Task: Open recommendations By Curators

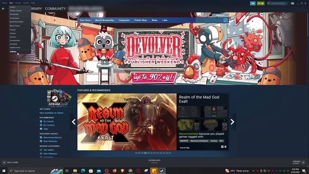Action: click(49, 125)
